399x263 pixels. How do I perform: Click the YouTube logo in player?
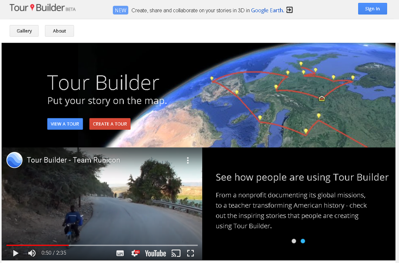click(155, 253)
